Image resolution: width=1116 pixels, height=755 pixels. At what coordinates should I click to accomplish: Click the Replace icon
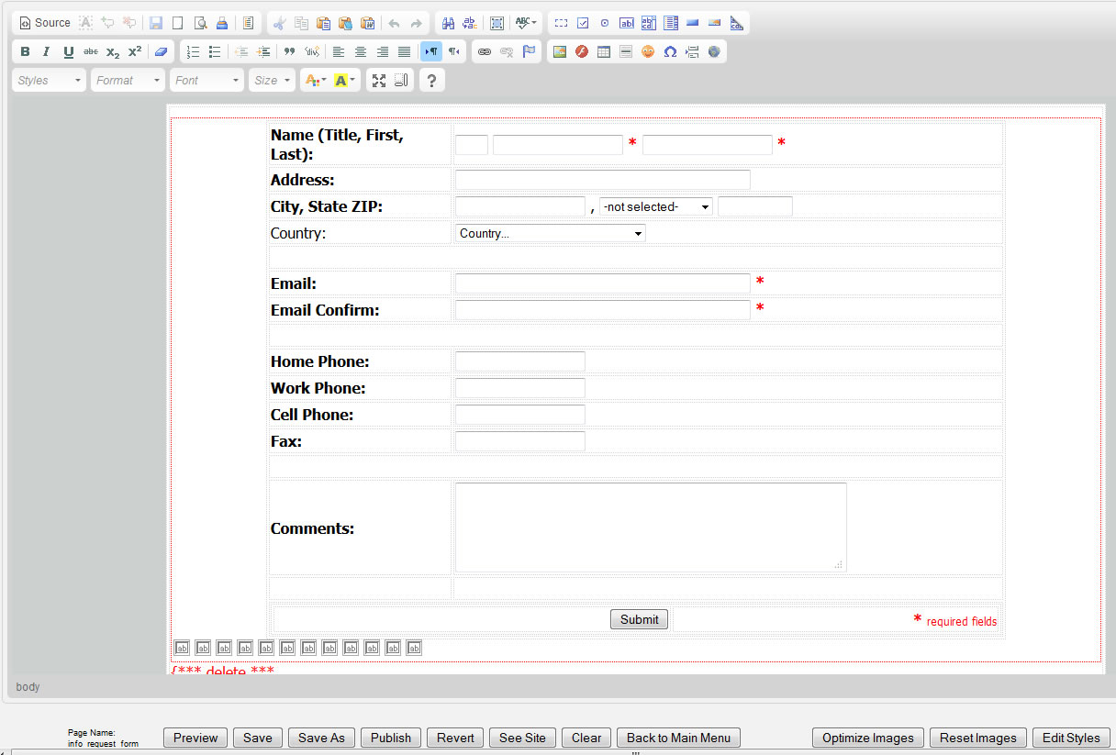(470, 23)
